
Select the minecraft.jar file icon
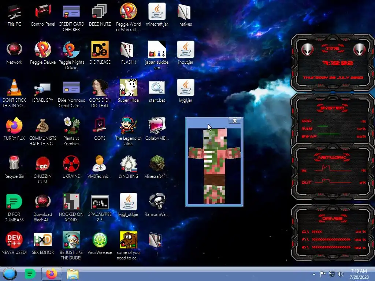[157, 15]
